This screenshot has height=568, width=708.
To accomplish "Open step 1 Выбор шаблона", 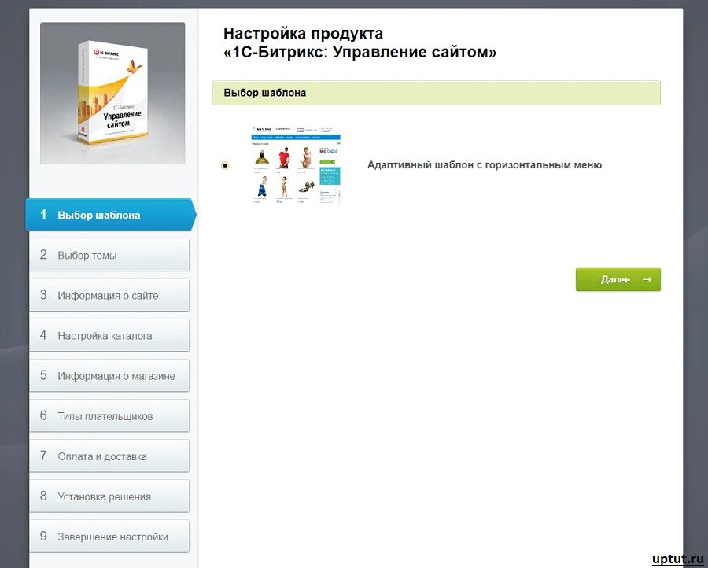I will point(111,215).
